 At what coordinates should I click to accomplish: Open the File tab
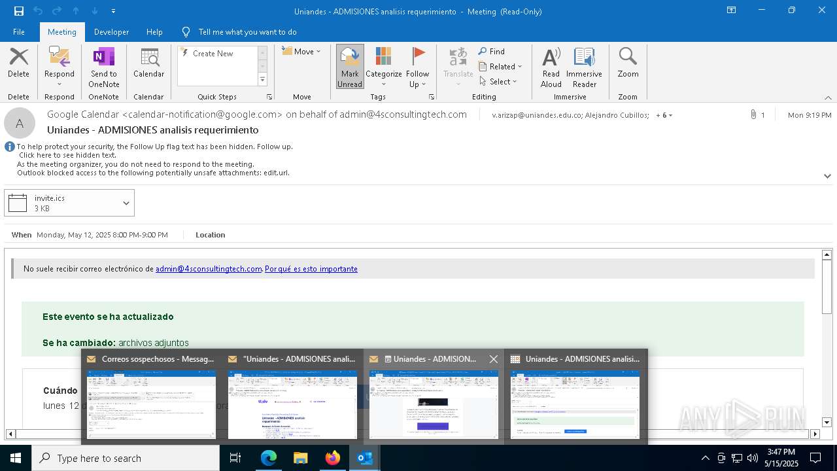point(19,32)
